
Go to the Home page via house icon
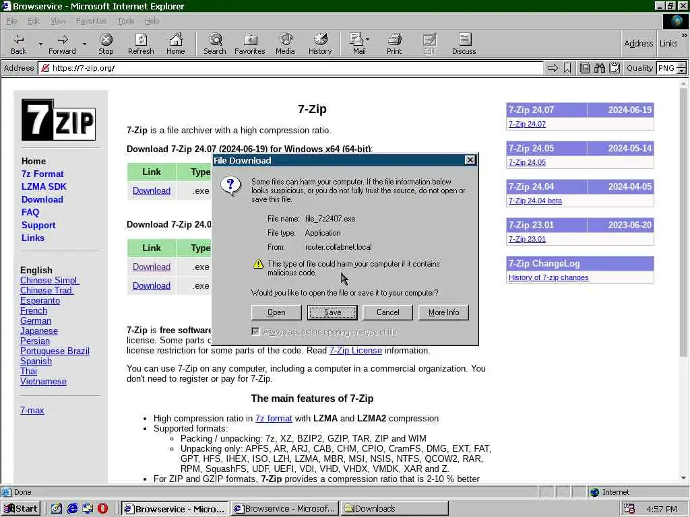click(176, 40)
